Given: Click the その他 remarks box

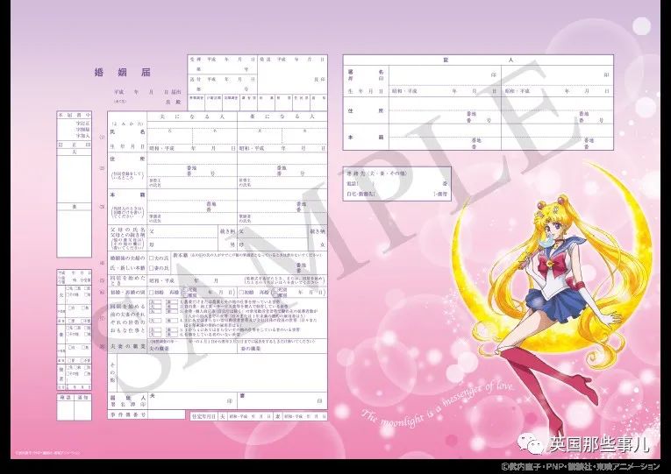Looking at the screenshot, I should [222, 372].
